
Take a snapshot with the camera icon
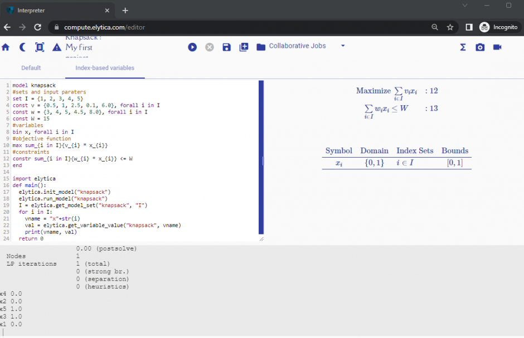(480, 47)
